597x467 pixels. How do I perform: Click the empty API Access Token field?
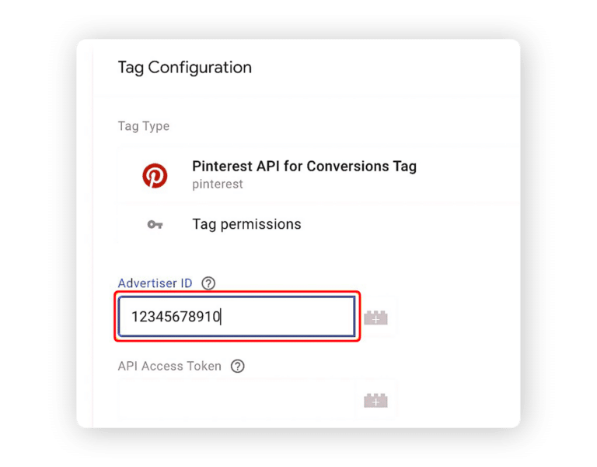(236, 399)
